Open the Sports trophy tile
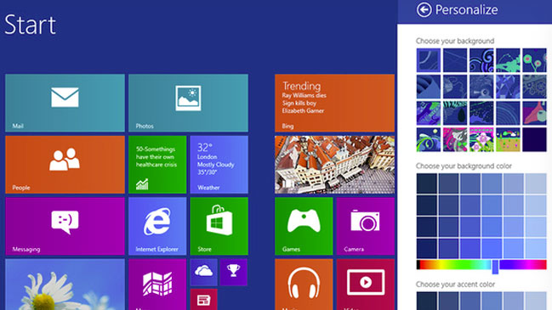 234,272
